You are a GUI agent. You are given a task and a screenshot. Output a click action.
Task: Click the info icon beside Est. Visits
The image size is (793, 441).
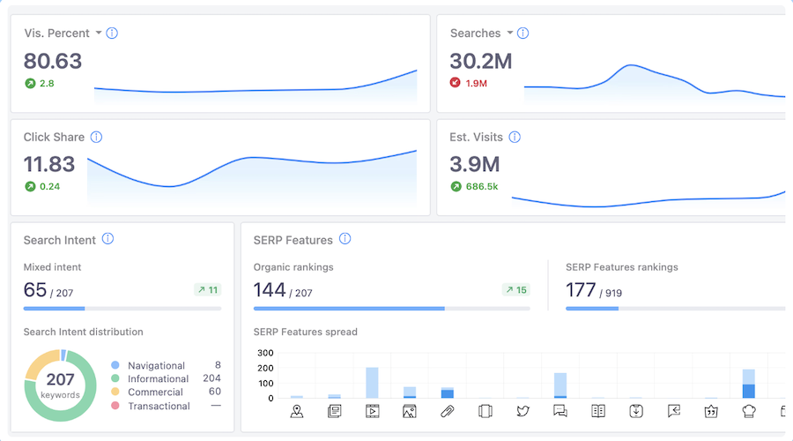tap(515, 138)
